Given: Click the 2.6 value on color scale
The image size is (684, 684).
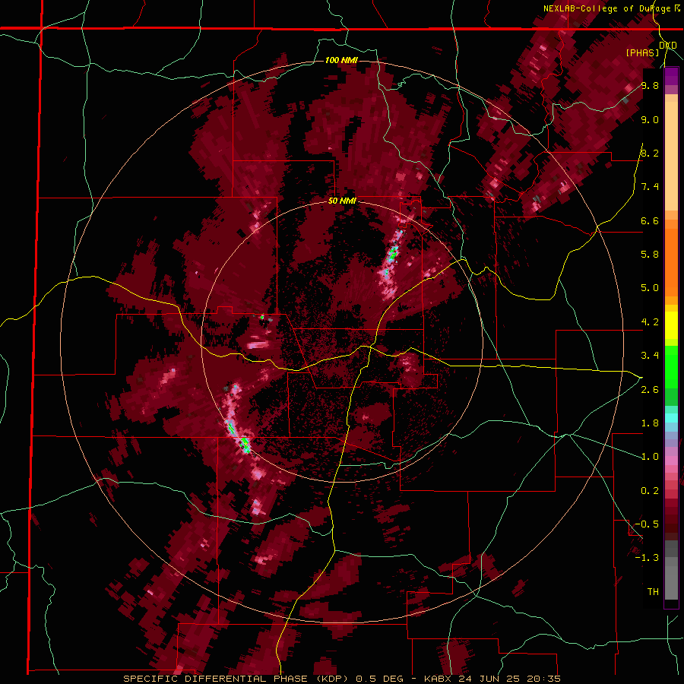Looking at the screenshot, I should [650, 390].
